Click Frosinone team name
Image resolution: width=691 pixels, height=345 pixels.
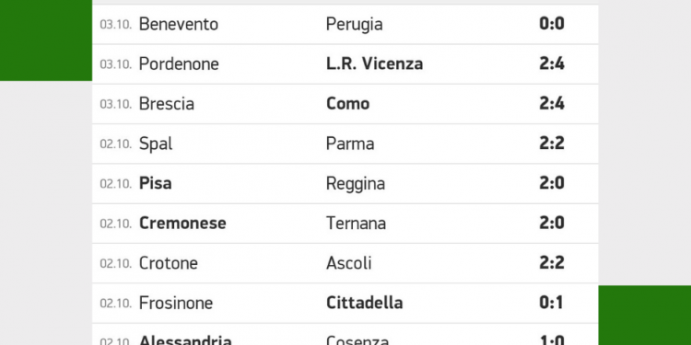click(x=175, y=303)
